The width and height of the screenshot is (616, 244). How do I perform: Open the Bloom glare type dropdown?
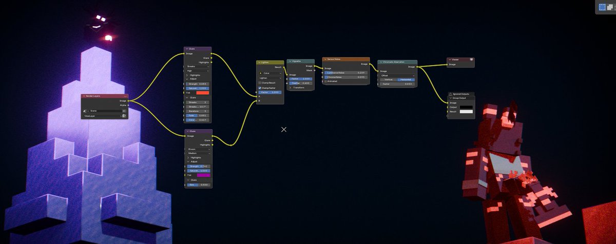(x=198, y=149)
